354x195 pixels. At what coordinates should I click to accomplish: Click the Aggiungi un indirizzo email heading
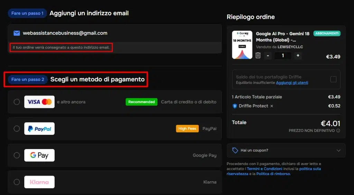pos(89,13)
